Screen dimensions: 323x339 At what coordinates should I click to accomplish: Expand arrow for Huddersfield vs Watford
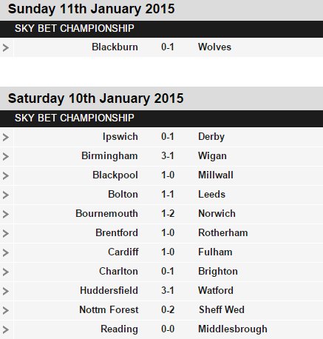click(6, 291)
